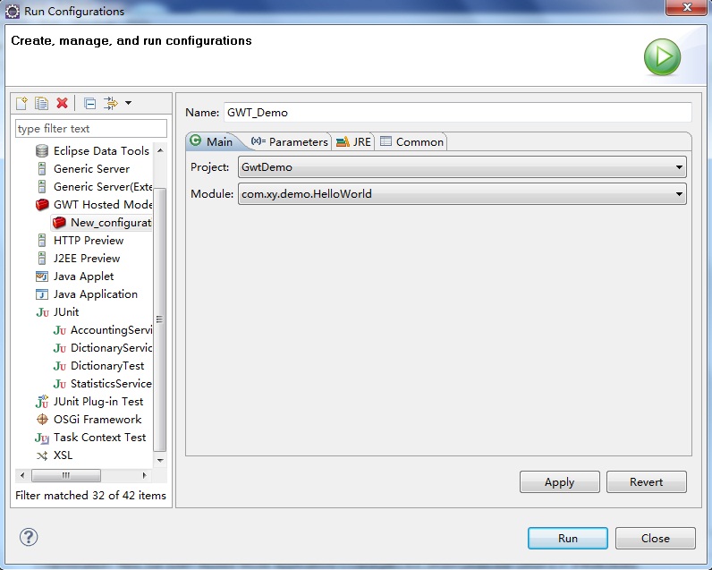712x570 pixels.
Task: Open the Parameters tab
Action: coord(290,141)
